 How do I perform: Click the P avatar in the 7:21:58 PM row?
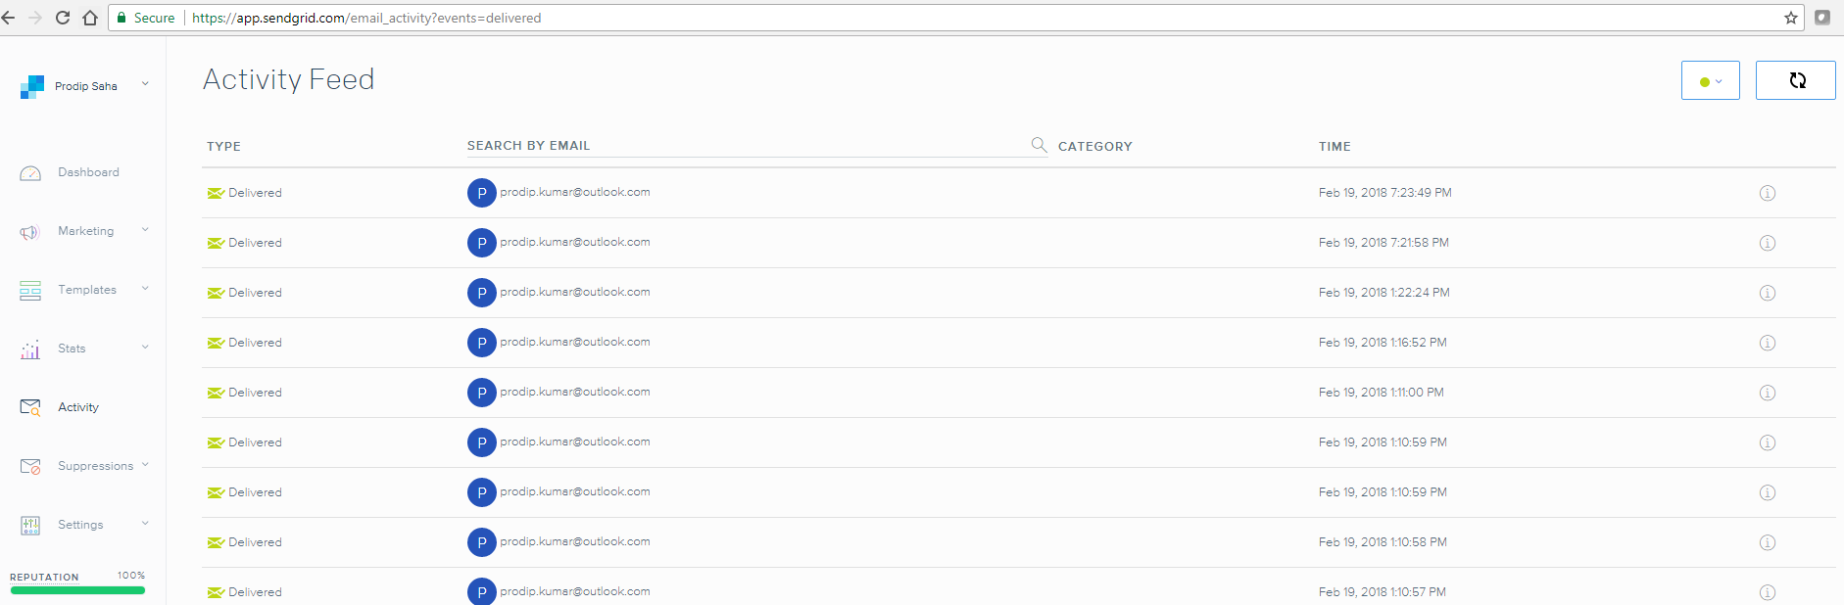[x=481, y=243]
